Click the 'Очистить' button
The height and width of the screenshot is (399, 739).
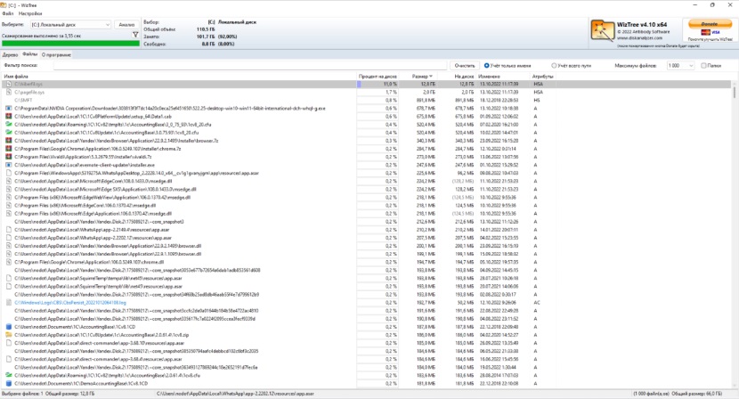(465, 66)
